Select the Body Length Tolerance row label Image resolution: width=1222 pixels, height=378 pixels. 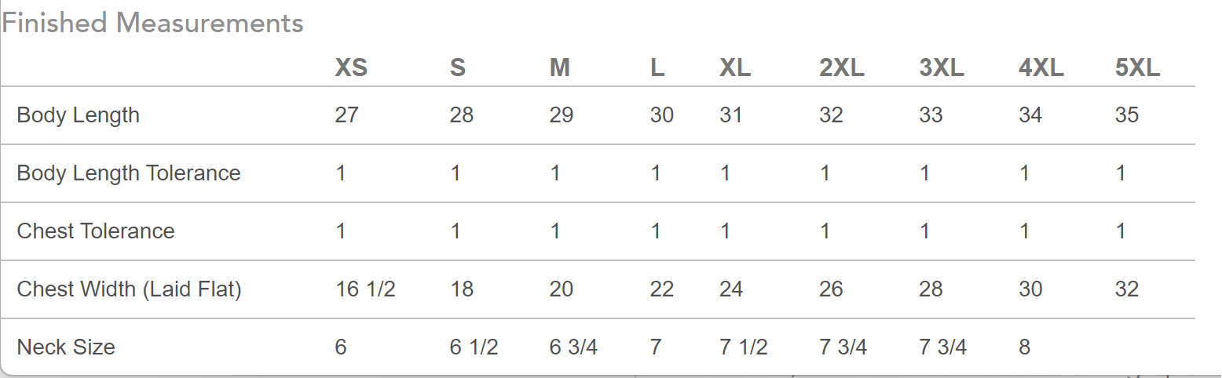point(129,173)
